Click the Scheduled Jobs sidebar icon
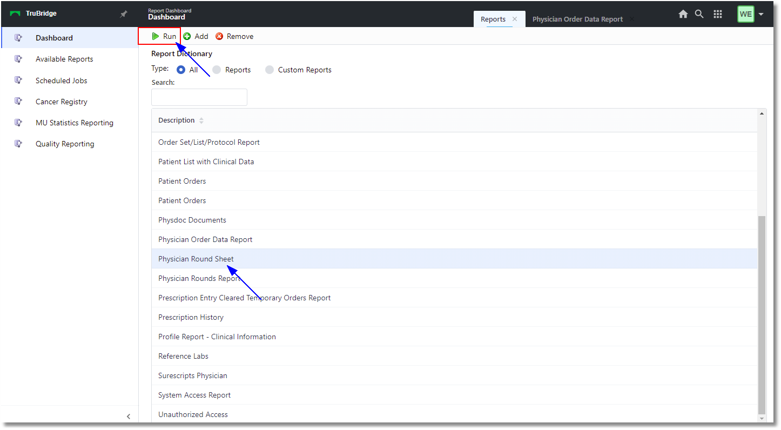This screenshot has width=781, height=430. click(x=18, y=80)
